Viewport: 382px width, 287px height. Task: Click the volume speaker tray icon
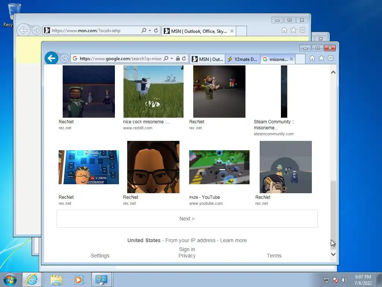click(x=344, y=280)
